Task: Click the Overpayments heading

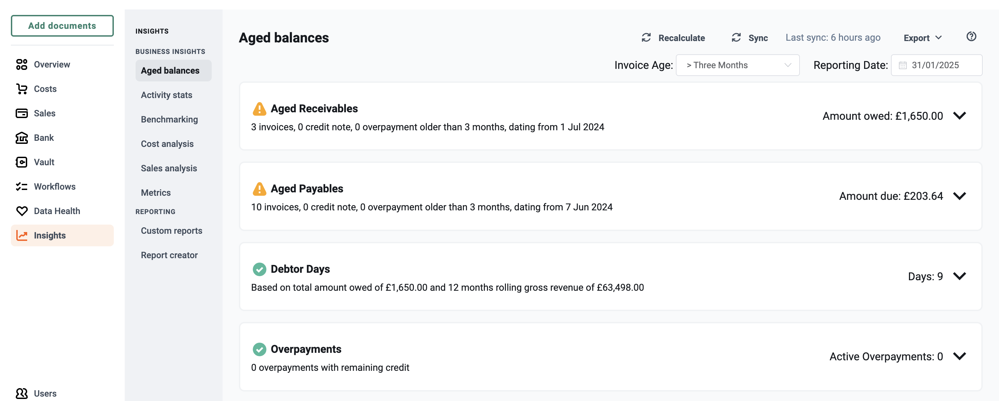Action: [306, 349]
